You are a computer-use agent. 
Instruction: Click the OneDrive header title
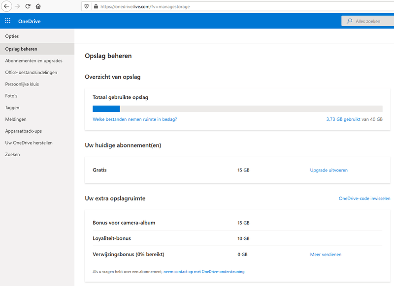coord(30,21)
